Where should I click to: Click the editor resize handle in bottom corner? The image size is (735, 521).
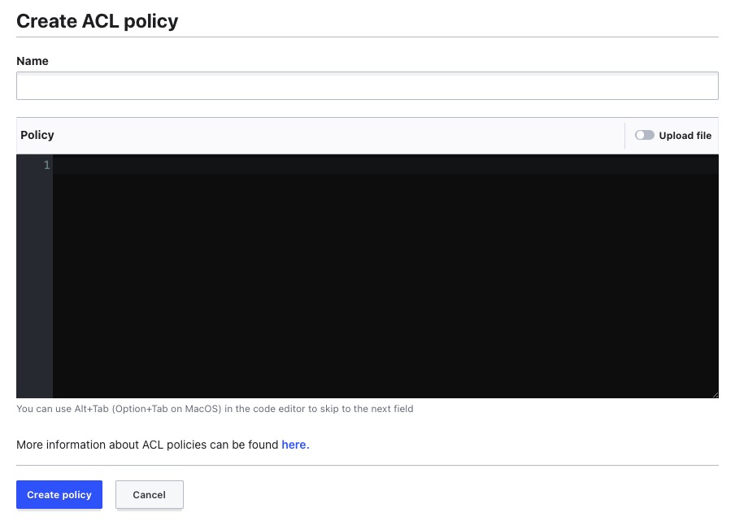coord(715,394)
